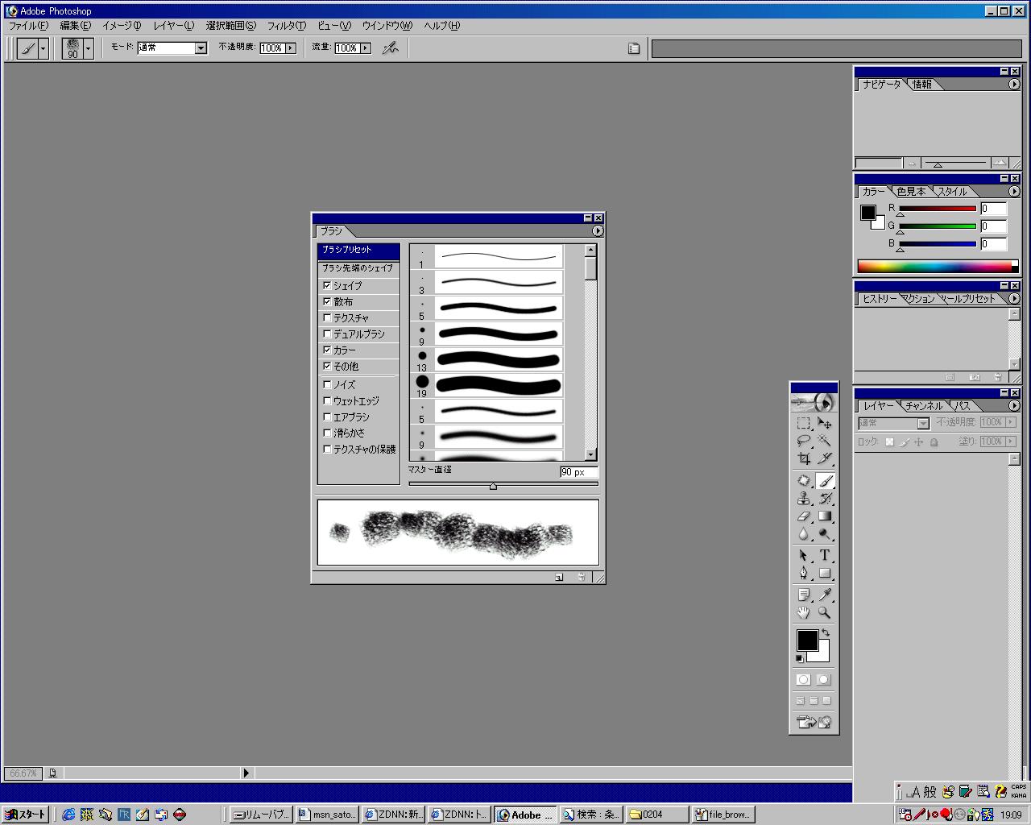Enable the テクスチャ checkbox
The width and height of the screenshot is (1031, 825).
pos(327,317)
